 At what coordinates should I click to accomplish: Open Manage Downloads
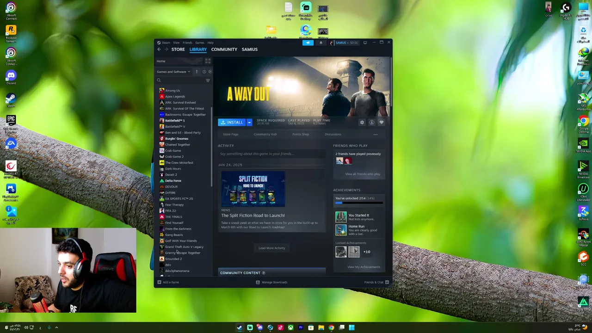tap(271, 282)
